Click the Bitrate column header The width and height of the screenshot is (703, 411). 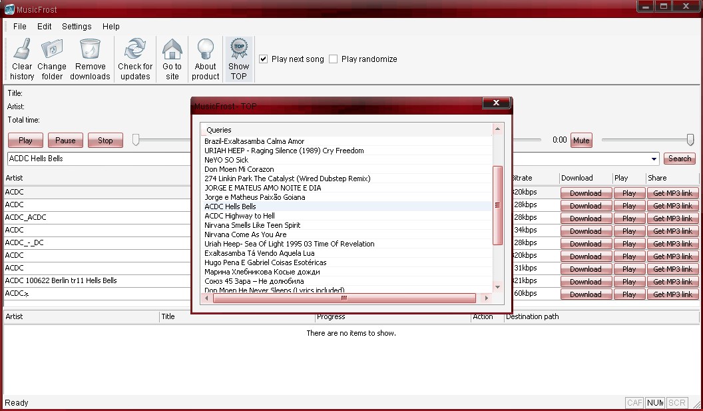[x=536, y=178]
